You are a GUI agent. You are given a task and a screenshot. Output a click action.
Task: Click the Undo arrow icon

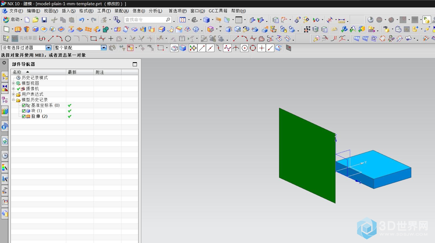pos(81,20)
